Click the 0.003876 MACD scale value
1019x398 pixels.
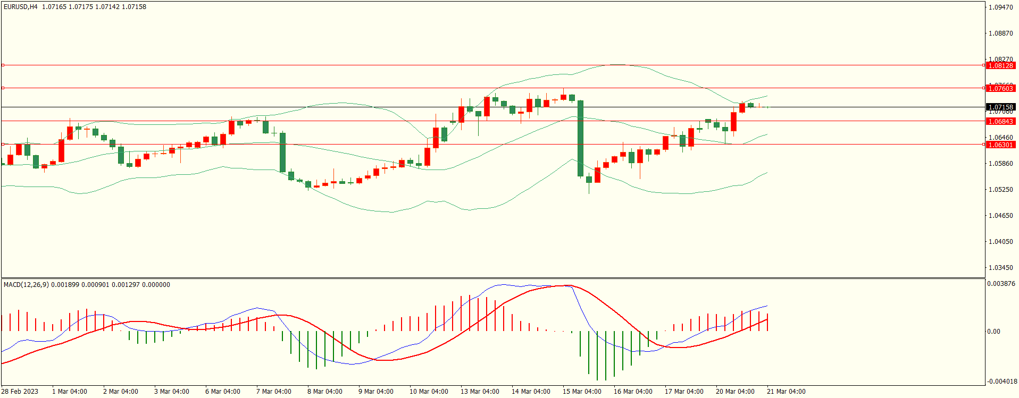[1001, 284]
